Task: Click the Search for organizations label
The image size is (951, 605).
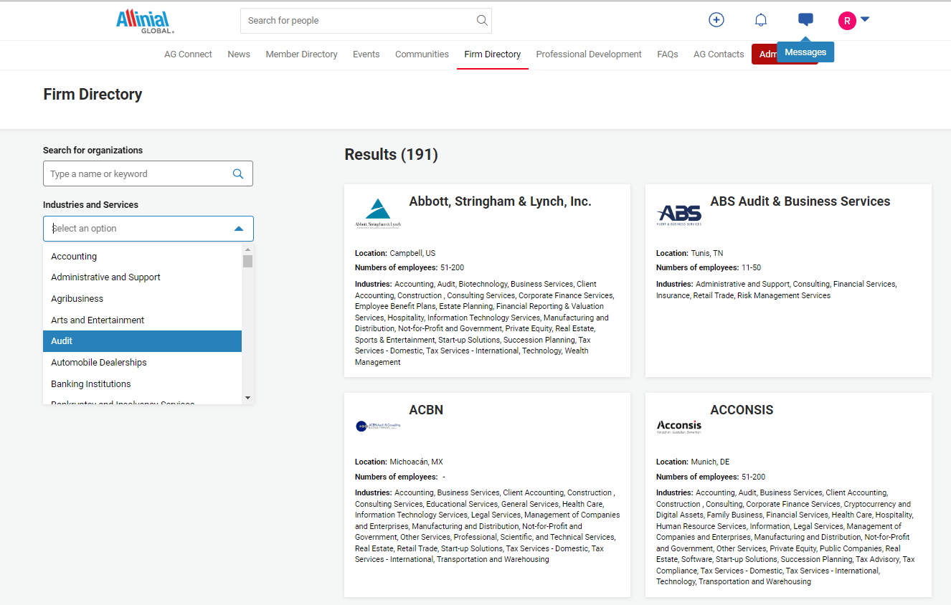Action: click(93, 151)
